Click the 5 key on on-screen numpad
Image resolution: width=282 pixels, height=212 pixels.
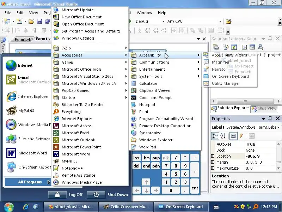pos(176,174)
